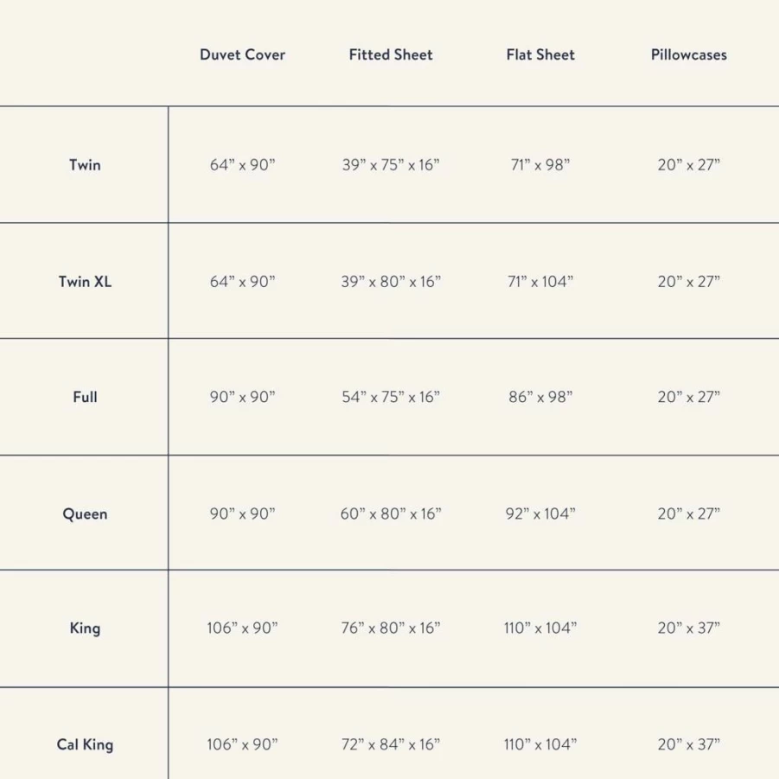The image size is (779, 779).
Task: Select the Pillowcases column header
Action: click(x=688, y=54)
